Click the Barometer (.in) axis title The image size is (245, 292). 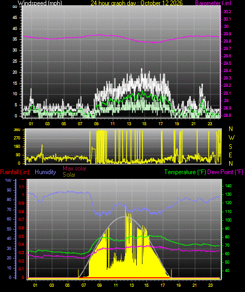pos(213,3)
